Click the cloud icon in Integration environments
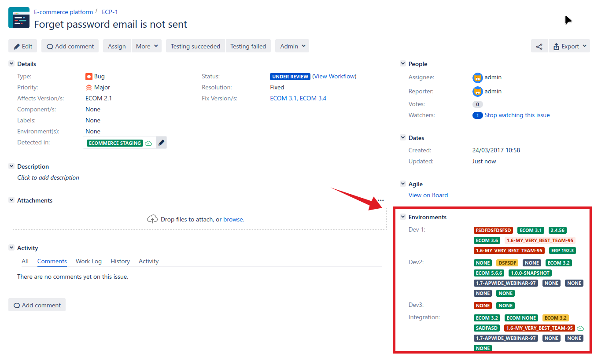The height and width of the screenshot is (354, 594). (580, 328)
